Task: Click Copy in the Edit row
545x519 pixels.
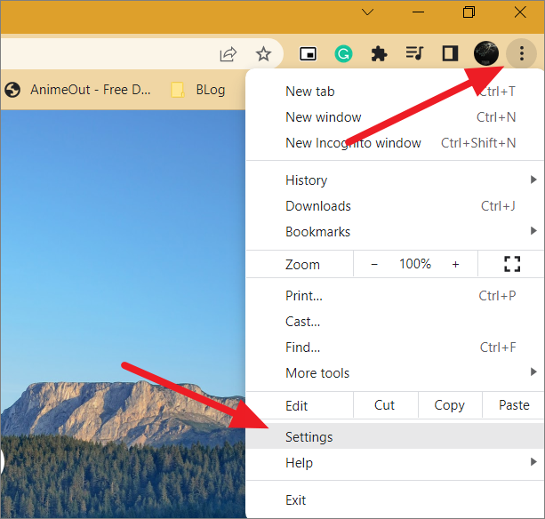Action: point(449,405)
